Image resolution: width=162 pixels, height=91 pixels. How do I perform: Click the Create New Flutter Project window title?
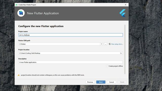click(x=27, y=5)
